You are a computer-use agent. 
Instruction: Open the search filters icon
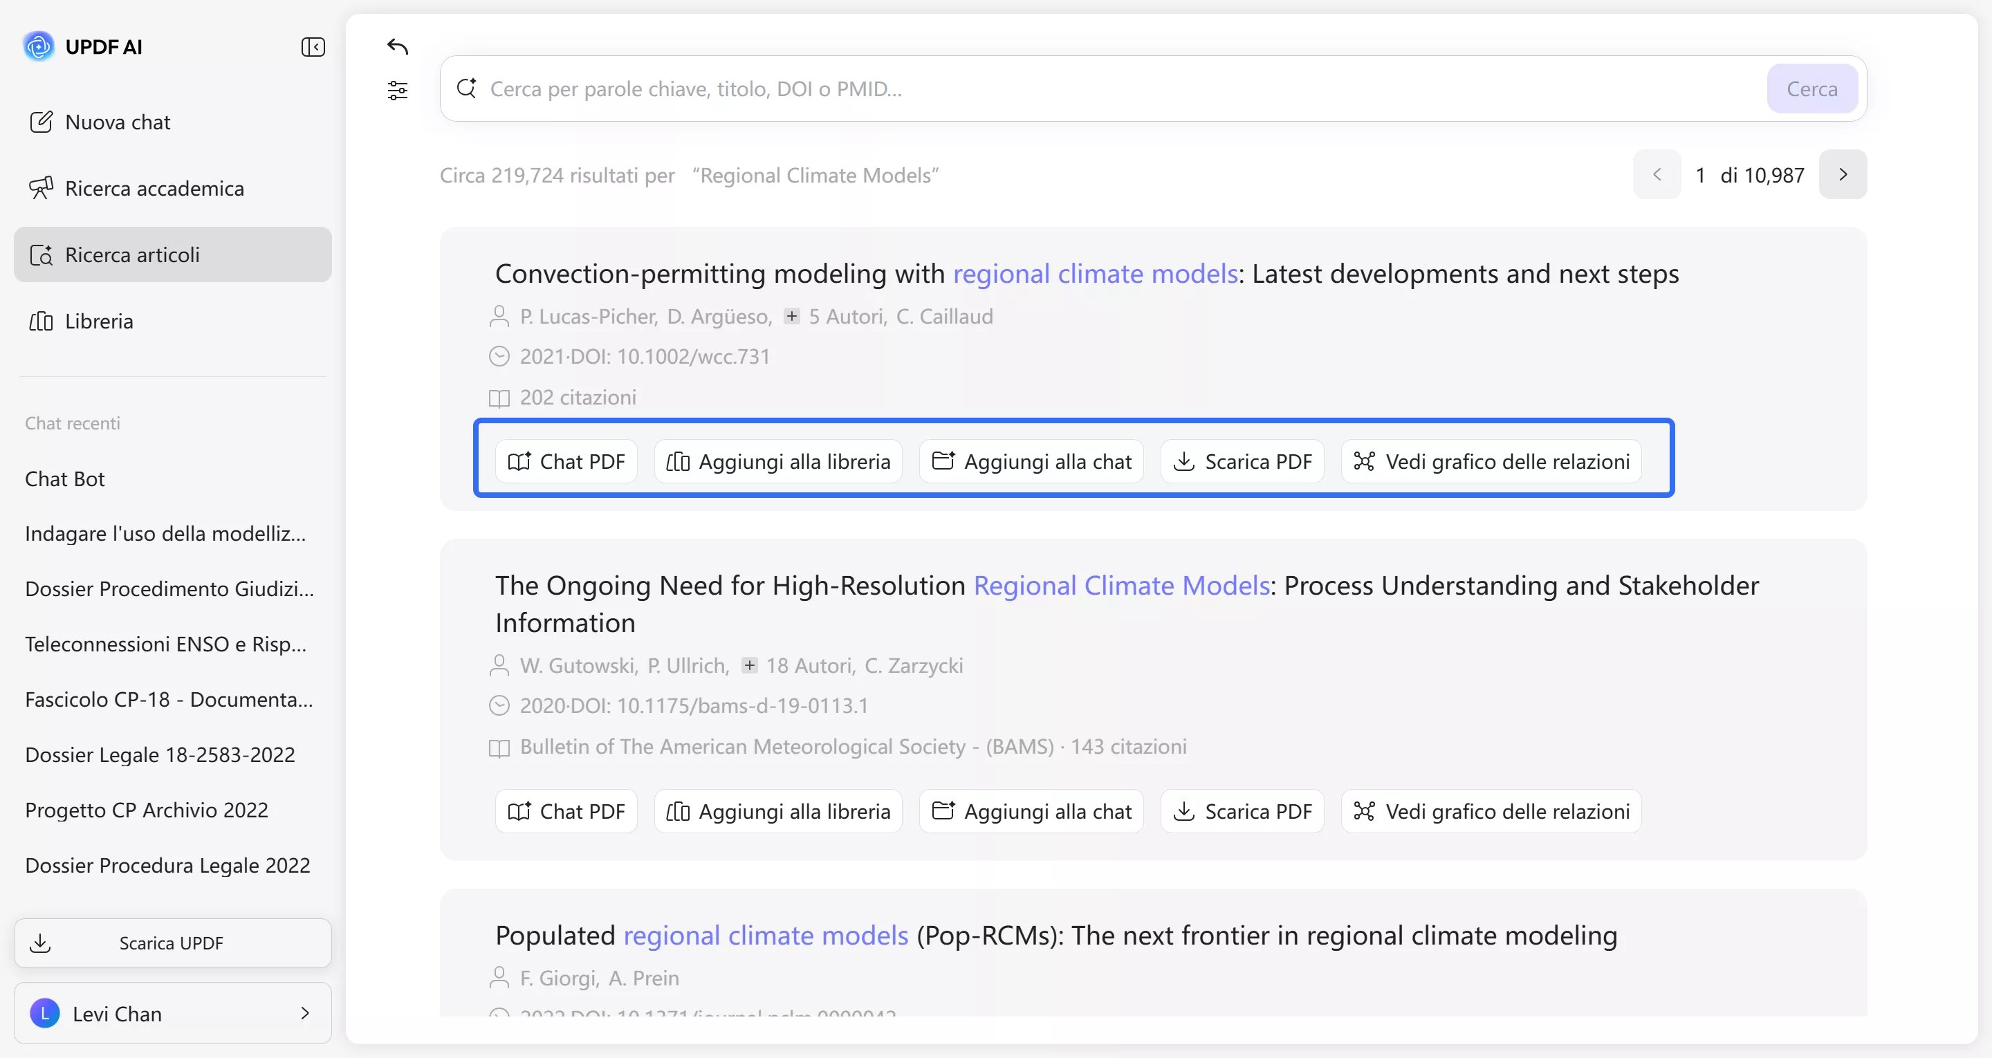pos(398,91)
